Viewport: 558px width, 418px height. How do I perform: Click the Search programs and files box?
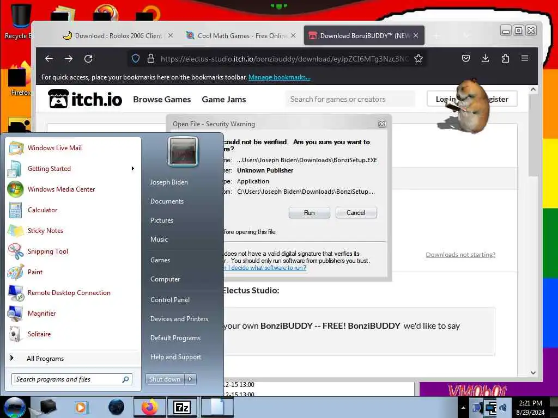pos(72,379)
